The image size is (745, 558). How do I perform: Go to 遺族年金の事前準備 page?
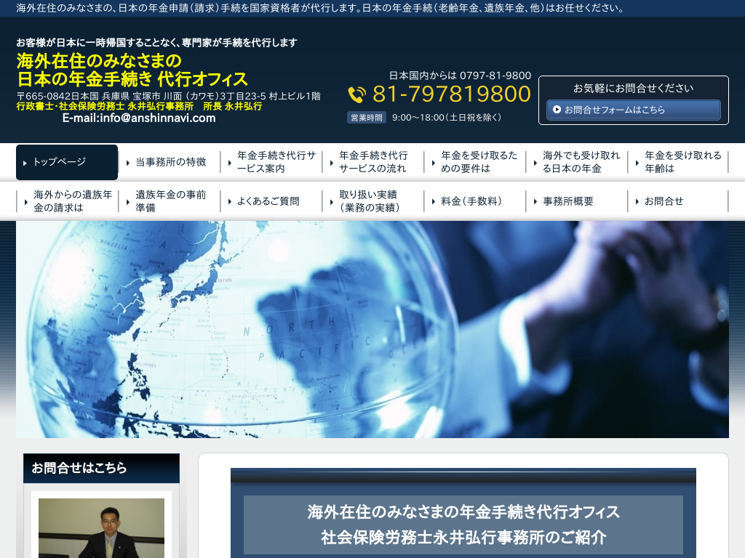coord(170,201)
